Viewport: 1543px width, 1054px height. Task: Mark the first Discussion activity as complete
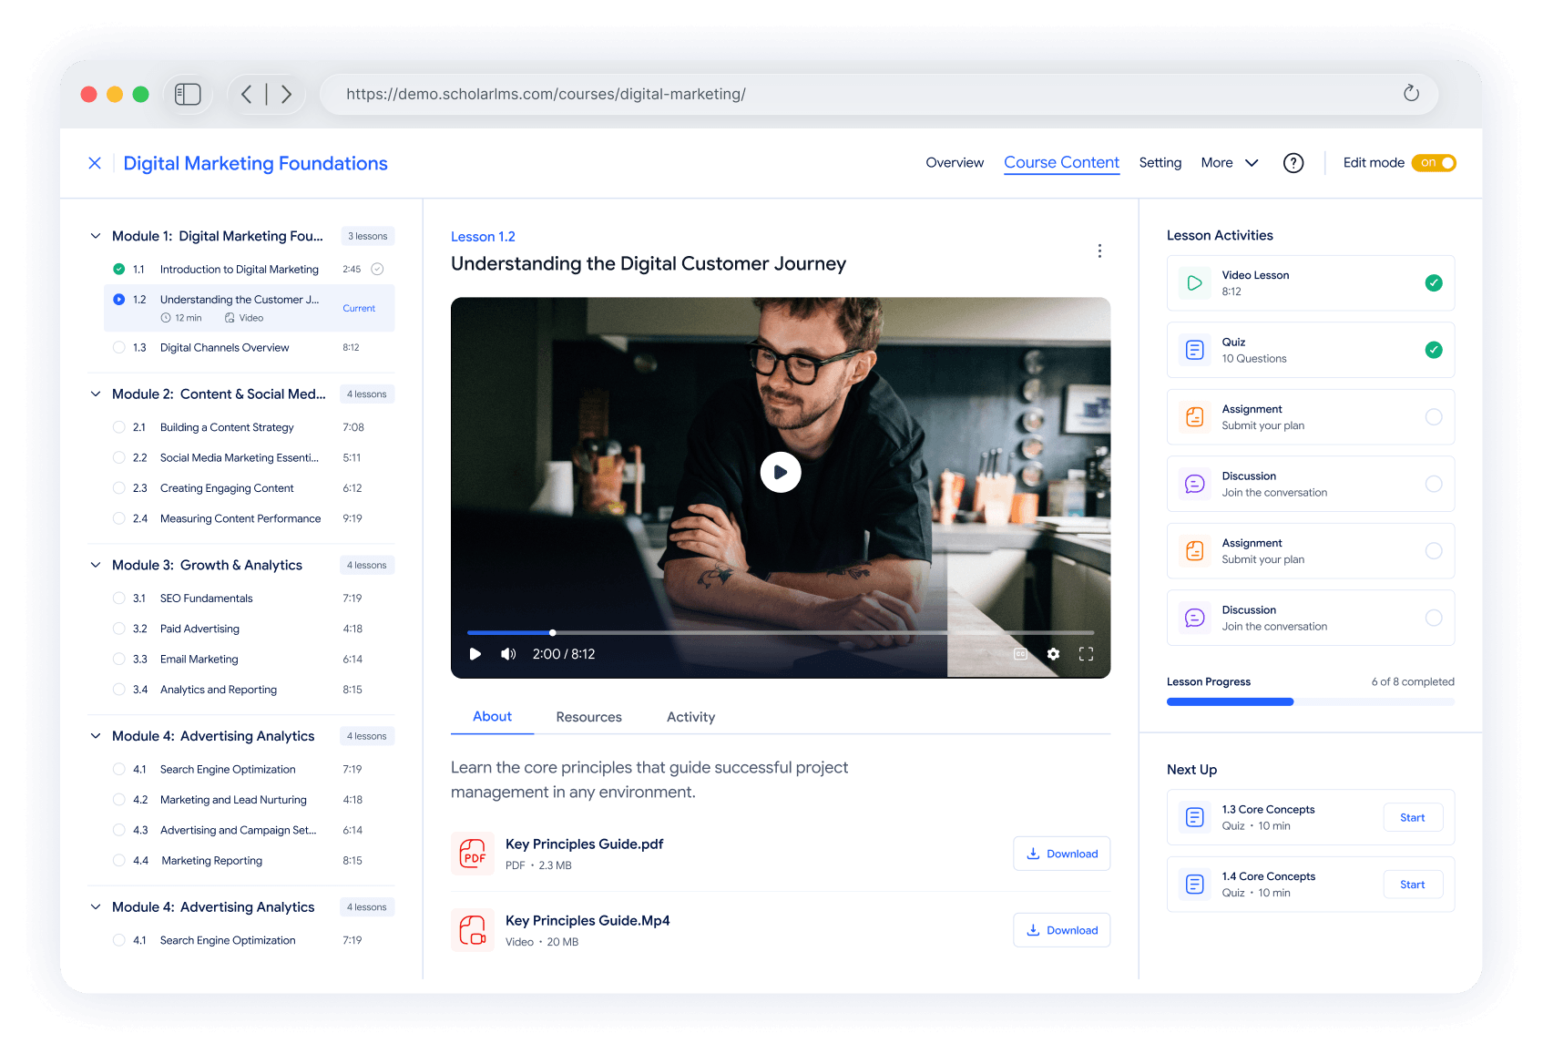pyautogui.click(x=1434, y=484)
